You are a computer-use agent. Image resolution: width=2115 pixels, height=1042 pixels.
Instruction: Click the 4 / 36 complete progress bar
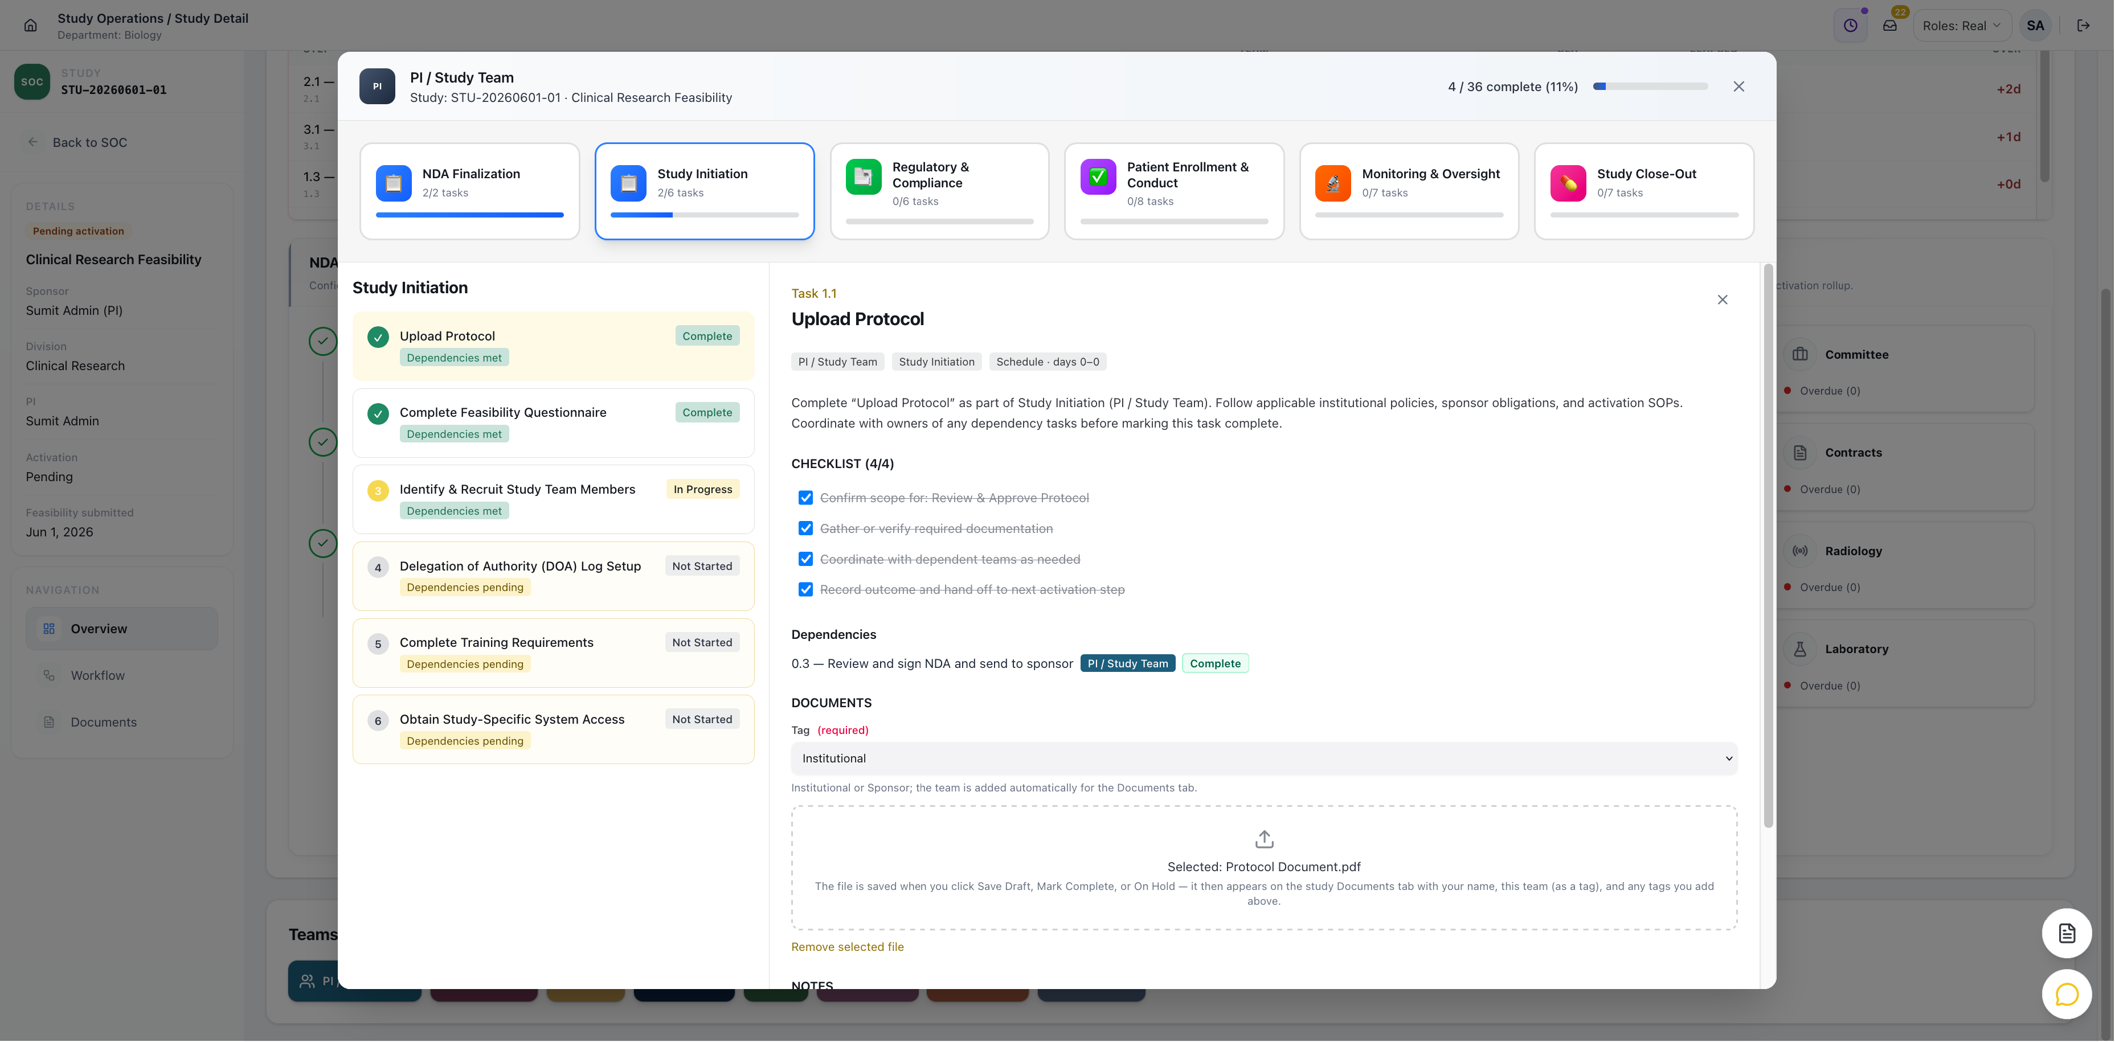coord(1650,86)
